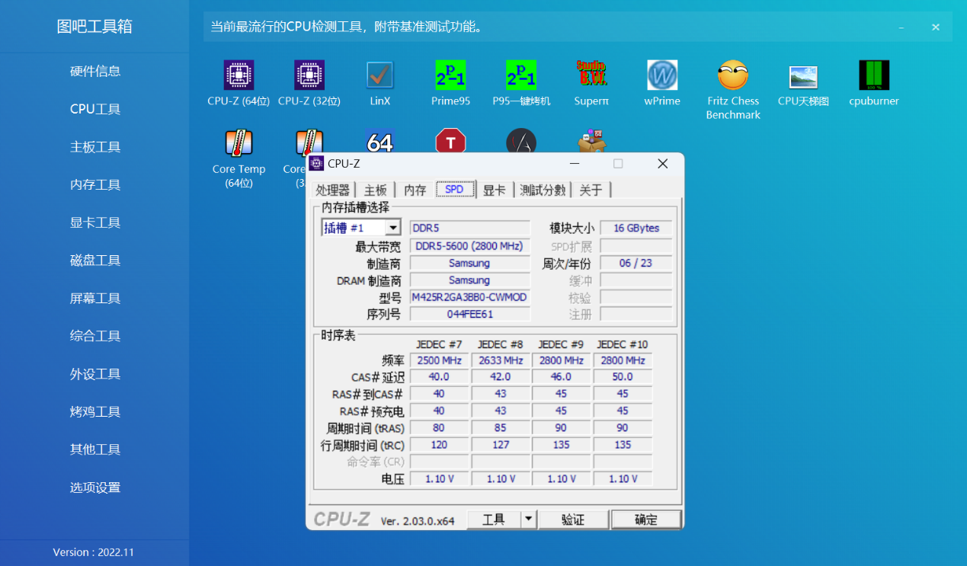The image size is (967, 566).
Task: Go to 屏幕工具 in the sidebar
Action: tap(95, 299)
